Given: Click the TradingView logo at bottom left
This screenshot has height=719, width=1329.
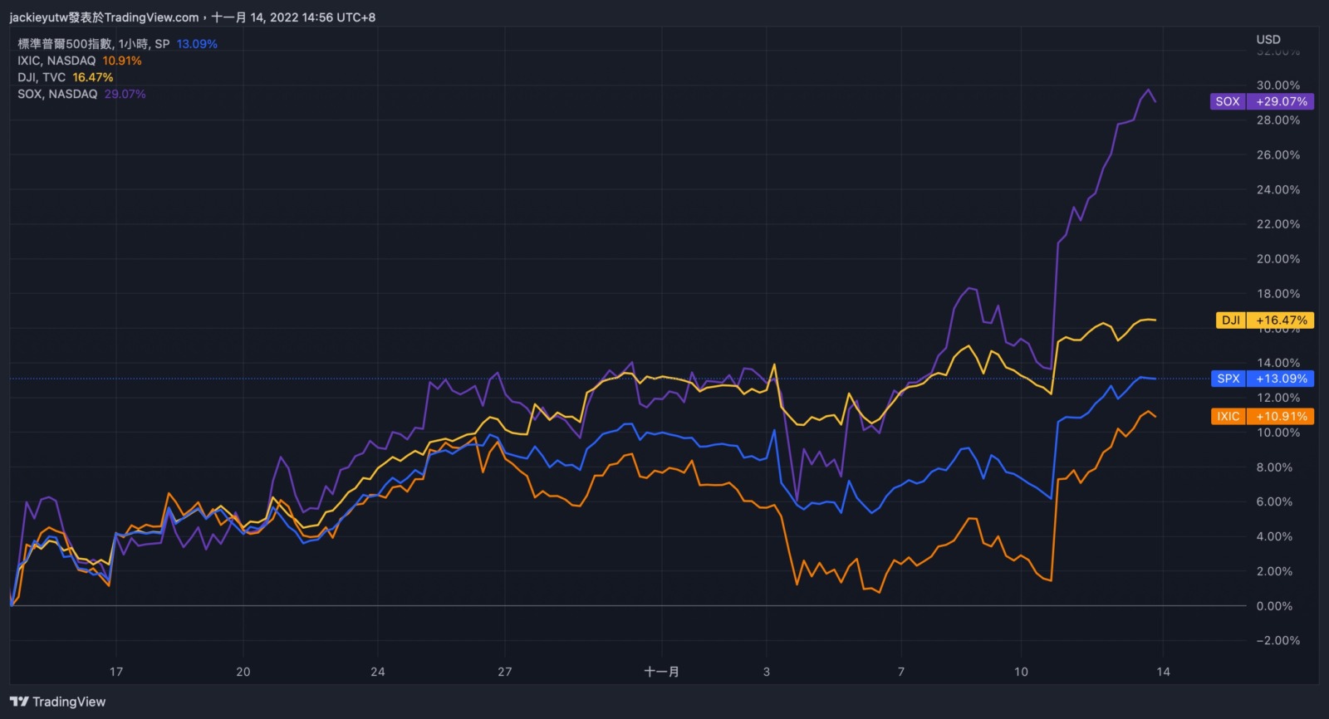Looking at the screenshot, I should (x=58, y=702).
